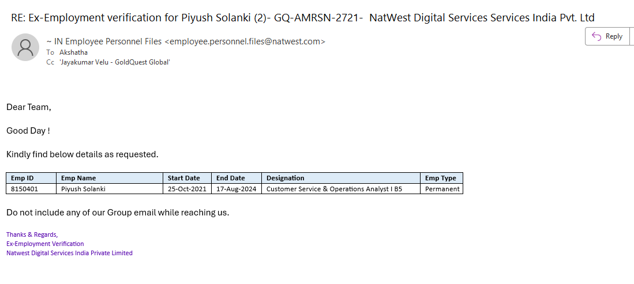Click the Designation column header
Viewport: 634px width, 284px height.
pyautogui.click(x=285, y=178)
